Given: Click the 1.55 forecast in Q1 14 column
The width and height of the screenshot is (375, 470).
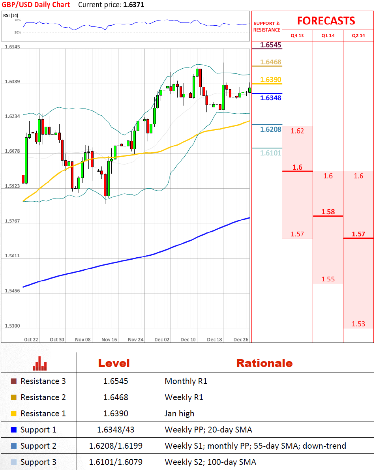Looking at the screenshot, I should point(328,279).
